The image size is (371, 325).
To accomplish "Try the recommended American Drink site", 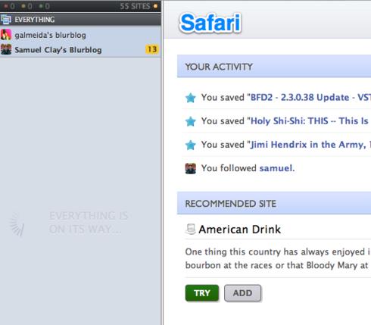I will 202,293.
